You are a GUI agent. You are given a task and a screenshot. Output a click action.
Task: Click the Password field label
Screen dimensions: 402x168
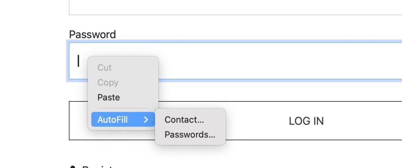[x=92, y=34]
